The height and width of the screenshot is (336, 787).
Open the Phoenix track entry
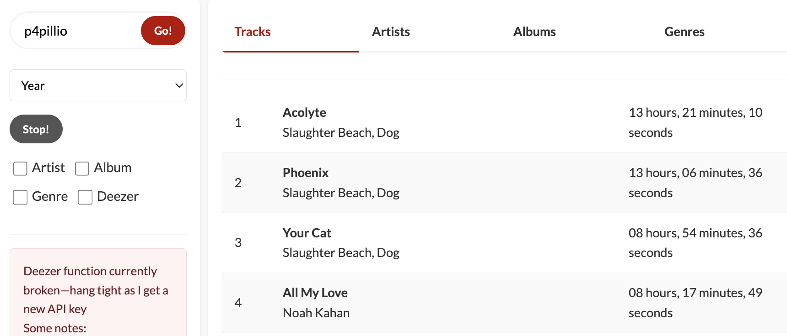click(x=305, y=173)
